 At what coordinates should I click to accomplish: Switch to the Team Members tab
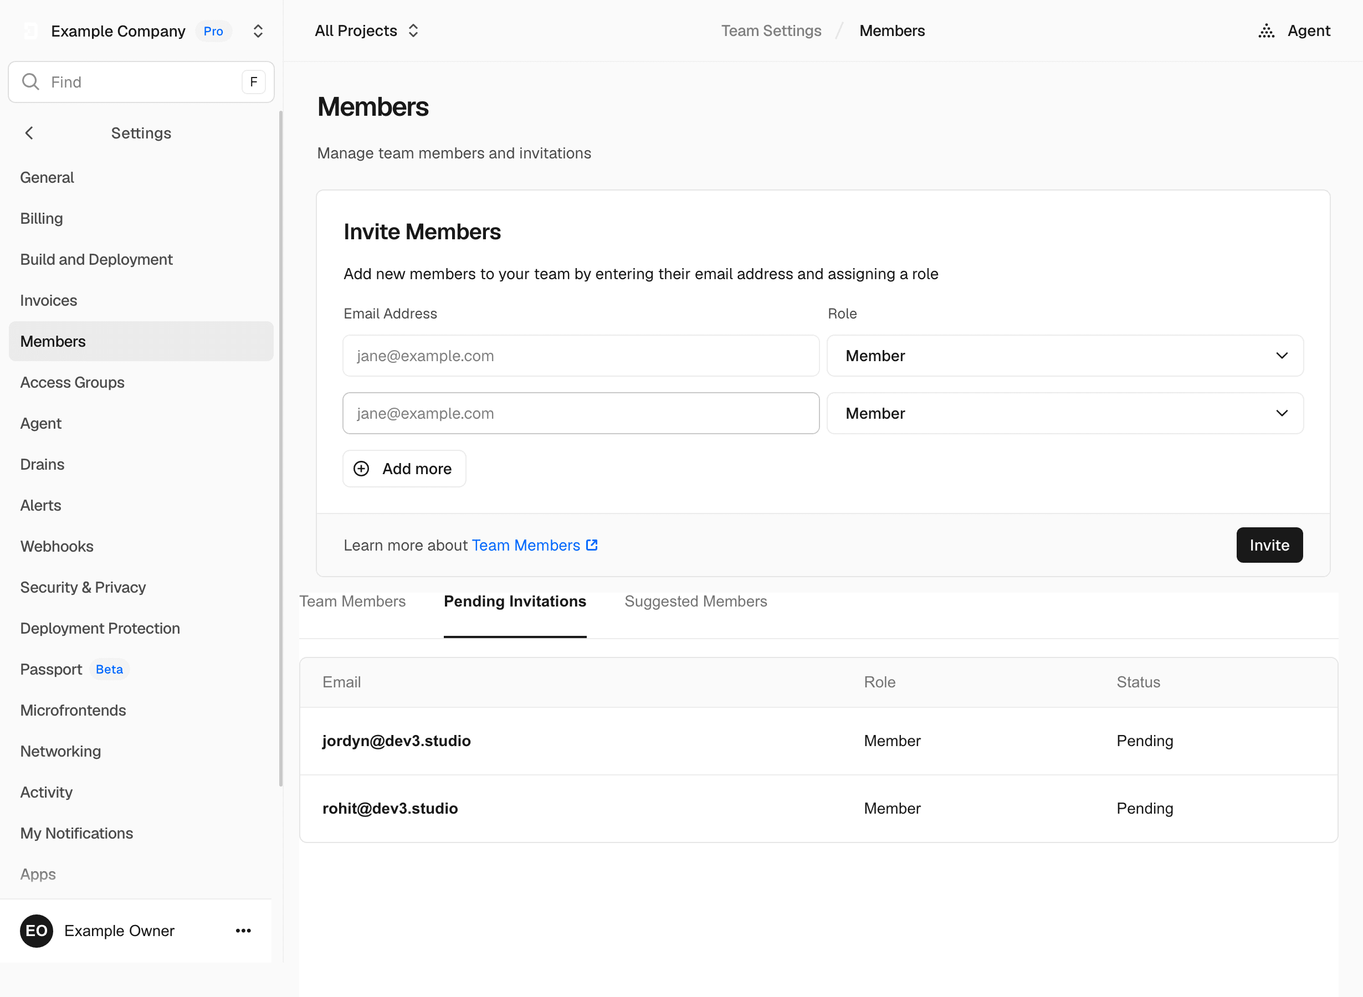pyautogui.click(x=352, y=601)
